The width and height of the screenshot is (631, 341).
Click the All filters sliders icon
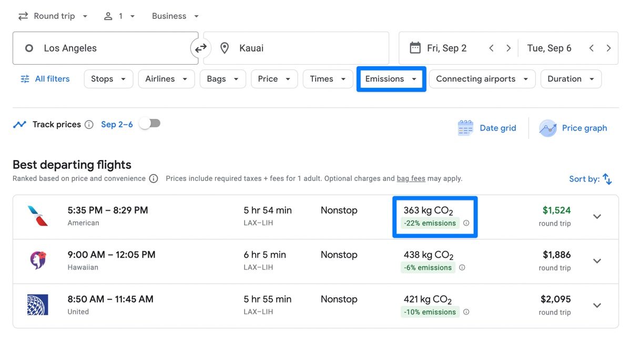click(25, 79)
